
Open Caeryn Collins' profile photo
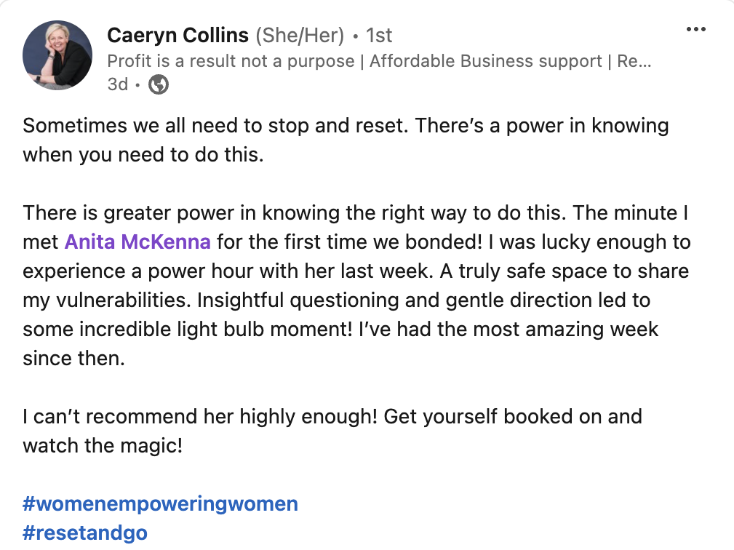pyautogui.click(x=57, y=55)
